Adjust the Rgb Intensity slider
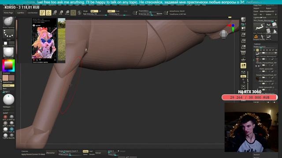Image resolution: width=282 pixels, height=158 pixels. pyautogui.click(x=95, y=14)
